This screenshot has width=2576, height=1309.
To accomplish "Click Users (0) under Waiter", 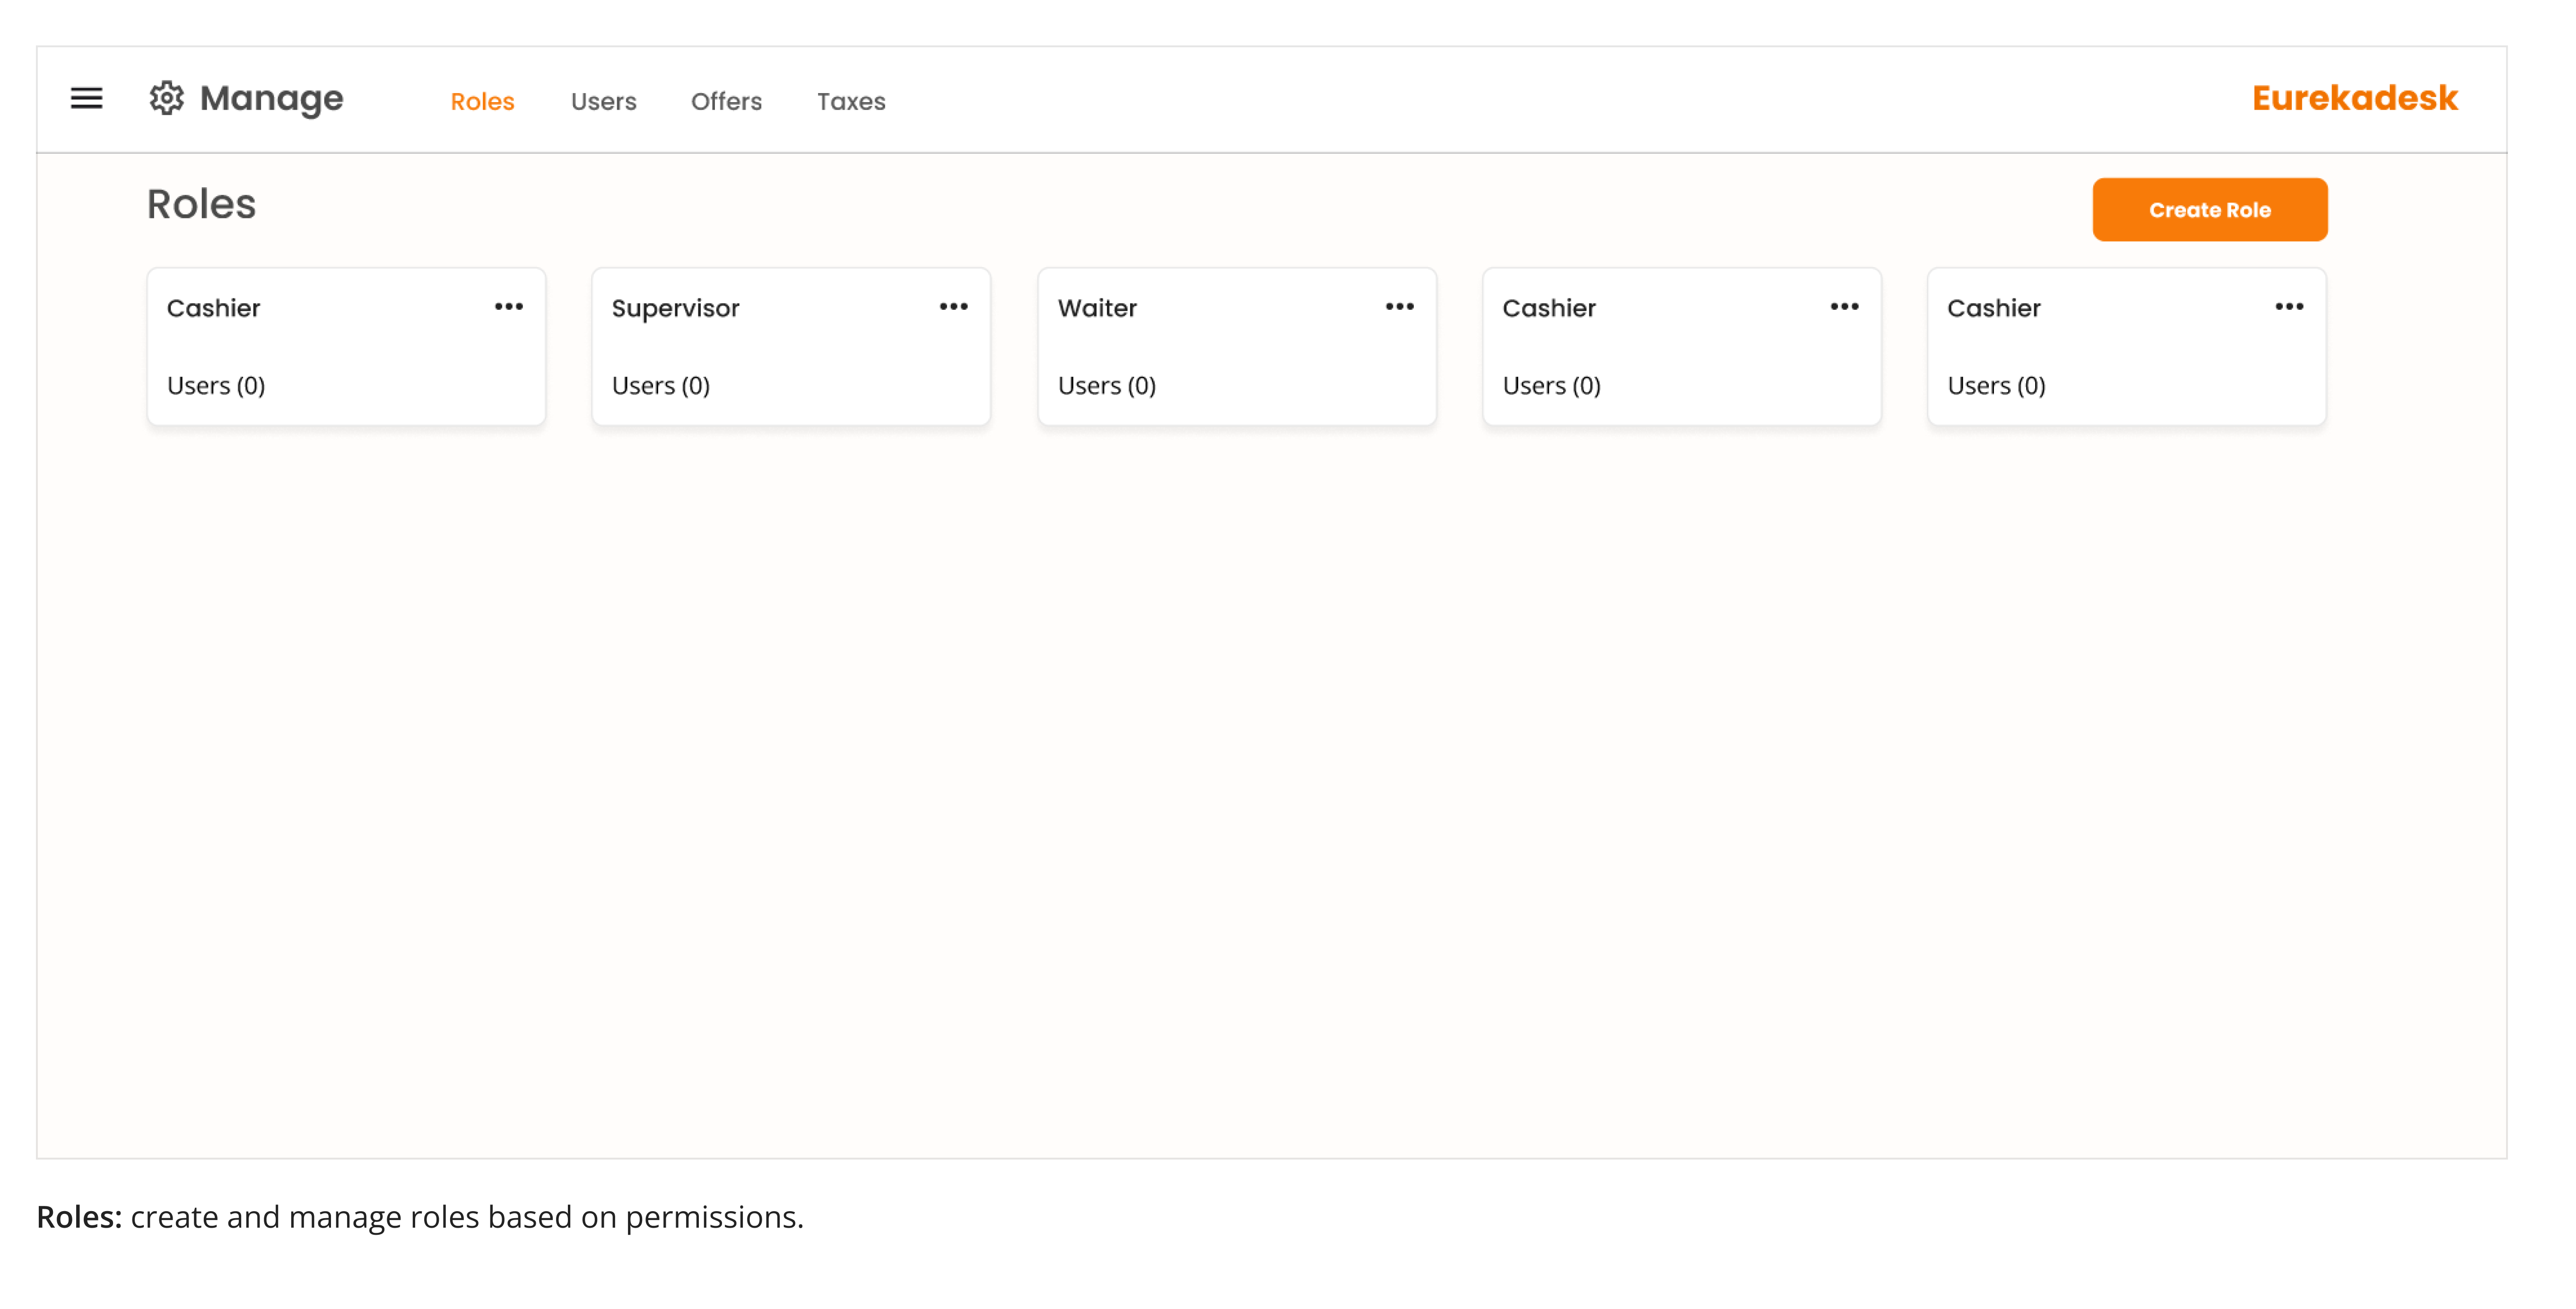I will click(1107, 385).
